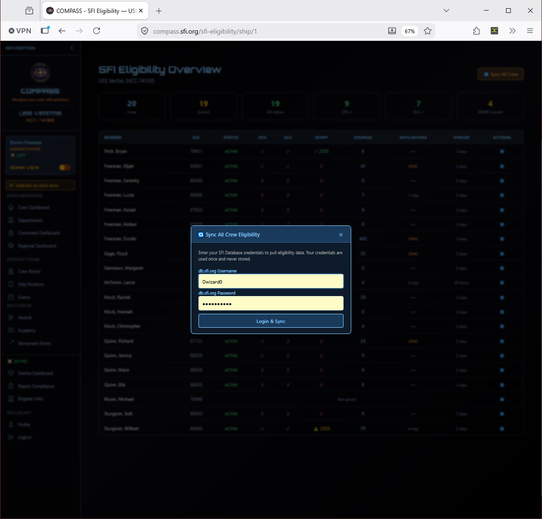Open Crew Dashboard in sidebar
Image resolution: width=542 pixels, height=519 pixels.
click(x=34, y=208)
